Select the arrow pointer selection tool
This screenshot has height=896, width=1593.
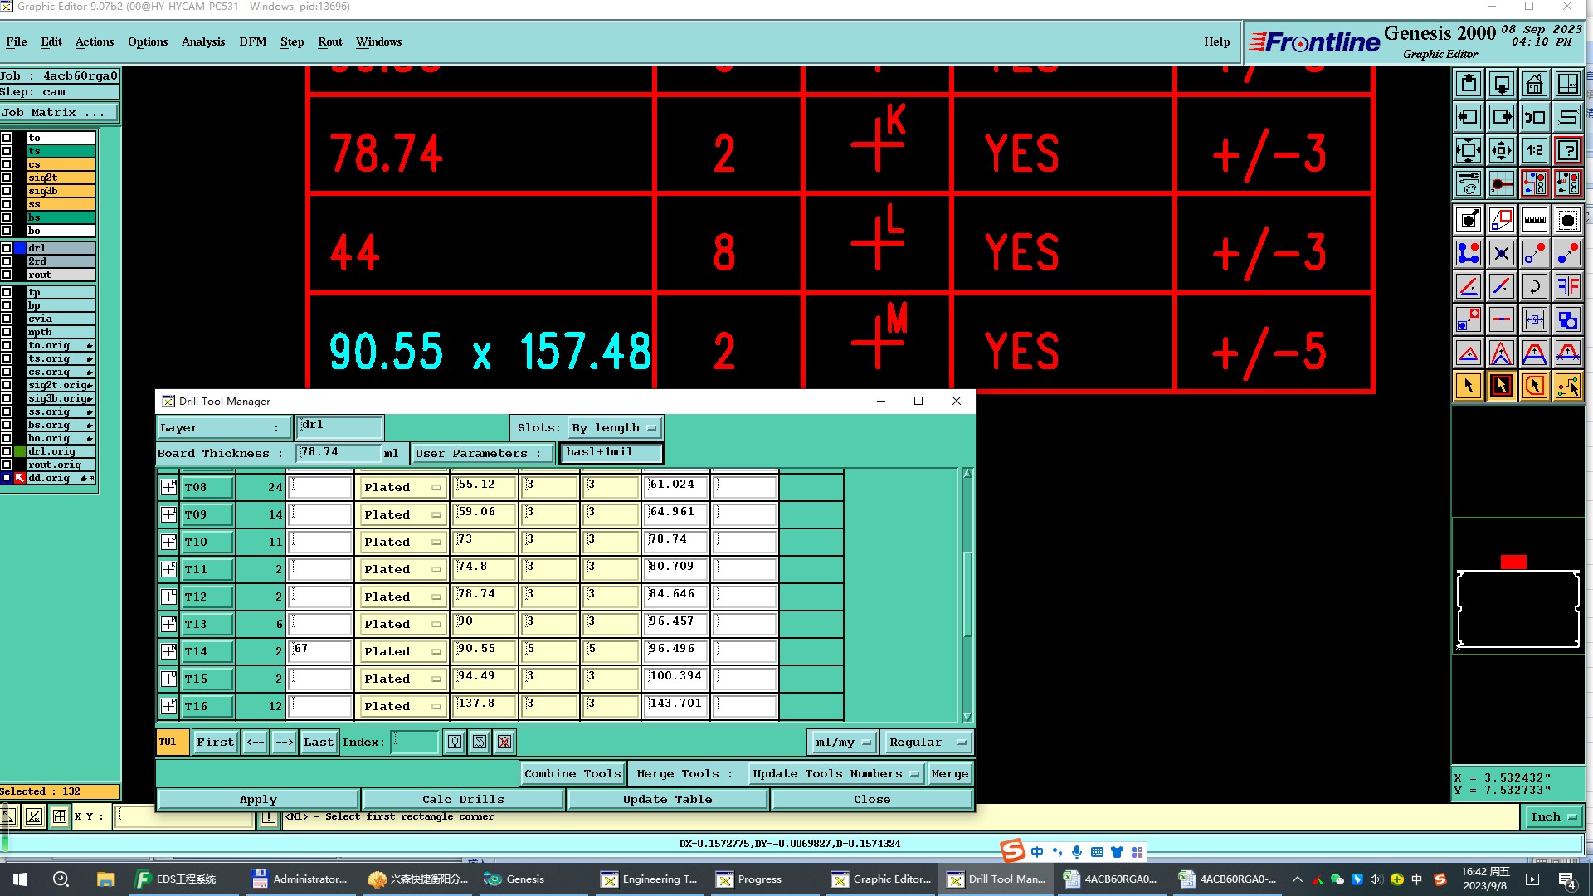point(1468,386)
